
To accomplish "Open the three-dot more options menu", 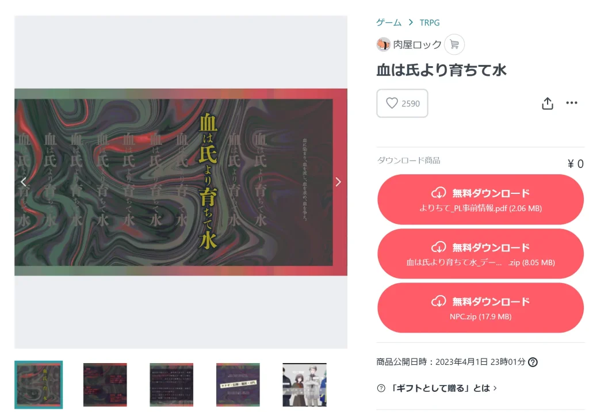I will 571,102.
